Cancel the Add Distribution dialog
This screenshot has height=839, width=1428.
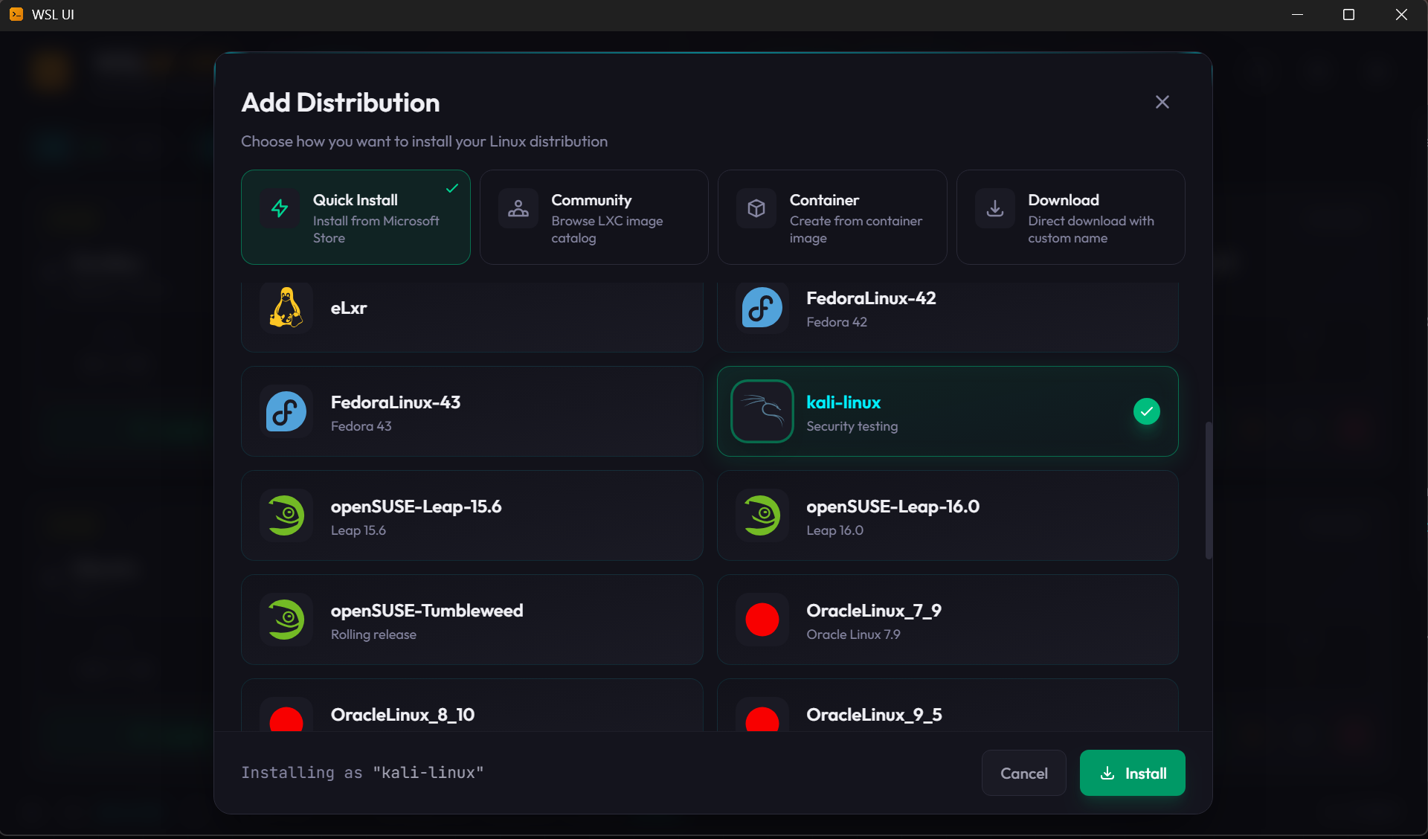[1023, 773]
